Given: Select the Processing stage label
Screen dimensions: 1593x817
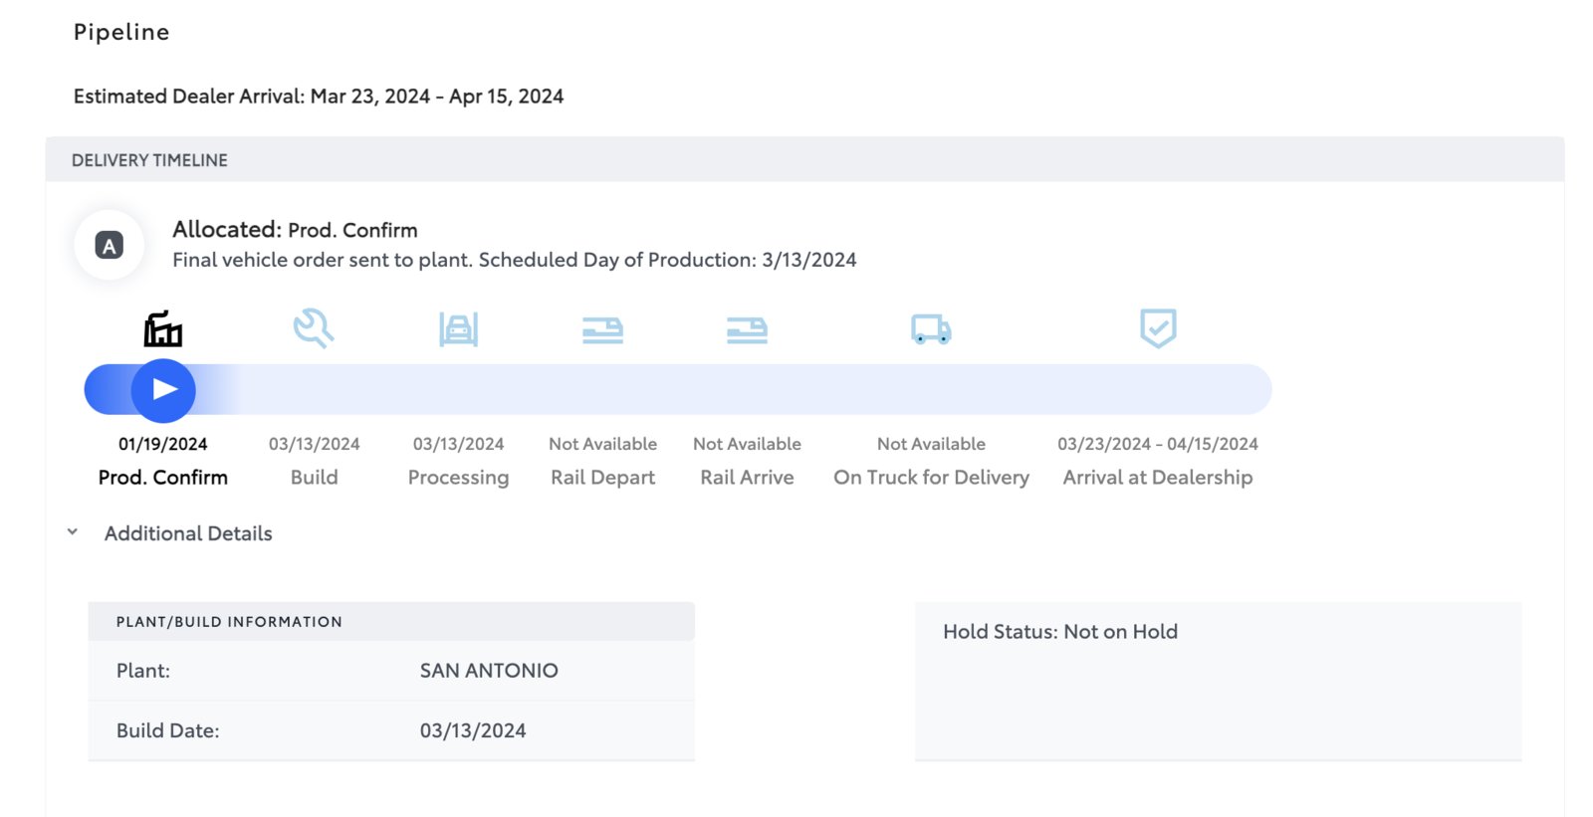Looking at the screenshot, I should pos(458,478).
